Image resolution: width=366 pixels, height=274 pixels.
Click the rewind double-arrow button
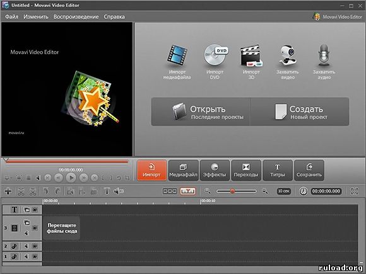58,178
